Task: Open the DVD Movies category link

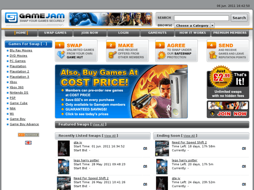Action: (x=18, y=56)
